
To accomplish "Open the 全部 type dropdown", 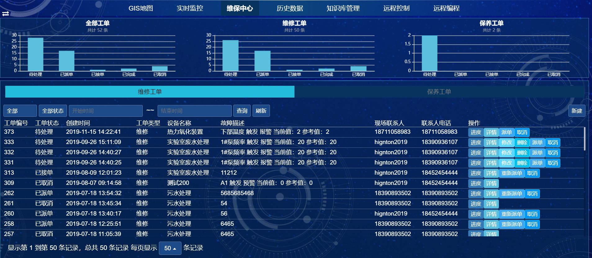I will coord(20,111).
